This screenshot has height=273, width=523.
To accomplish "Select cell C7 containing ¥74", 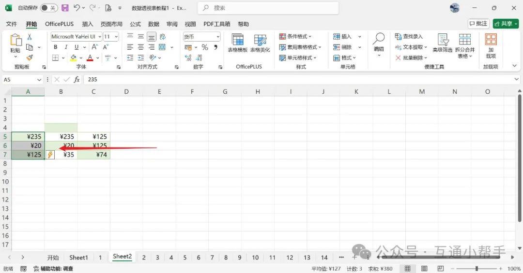I will [x=94, y=155].
